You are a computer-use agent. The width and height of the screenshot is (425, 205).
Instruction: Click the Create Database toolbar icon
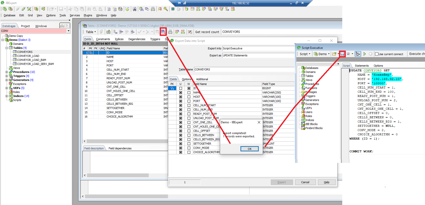pyautogui.click(x=36, y=9)
